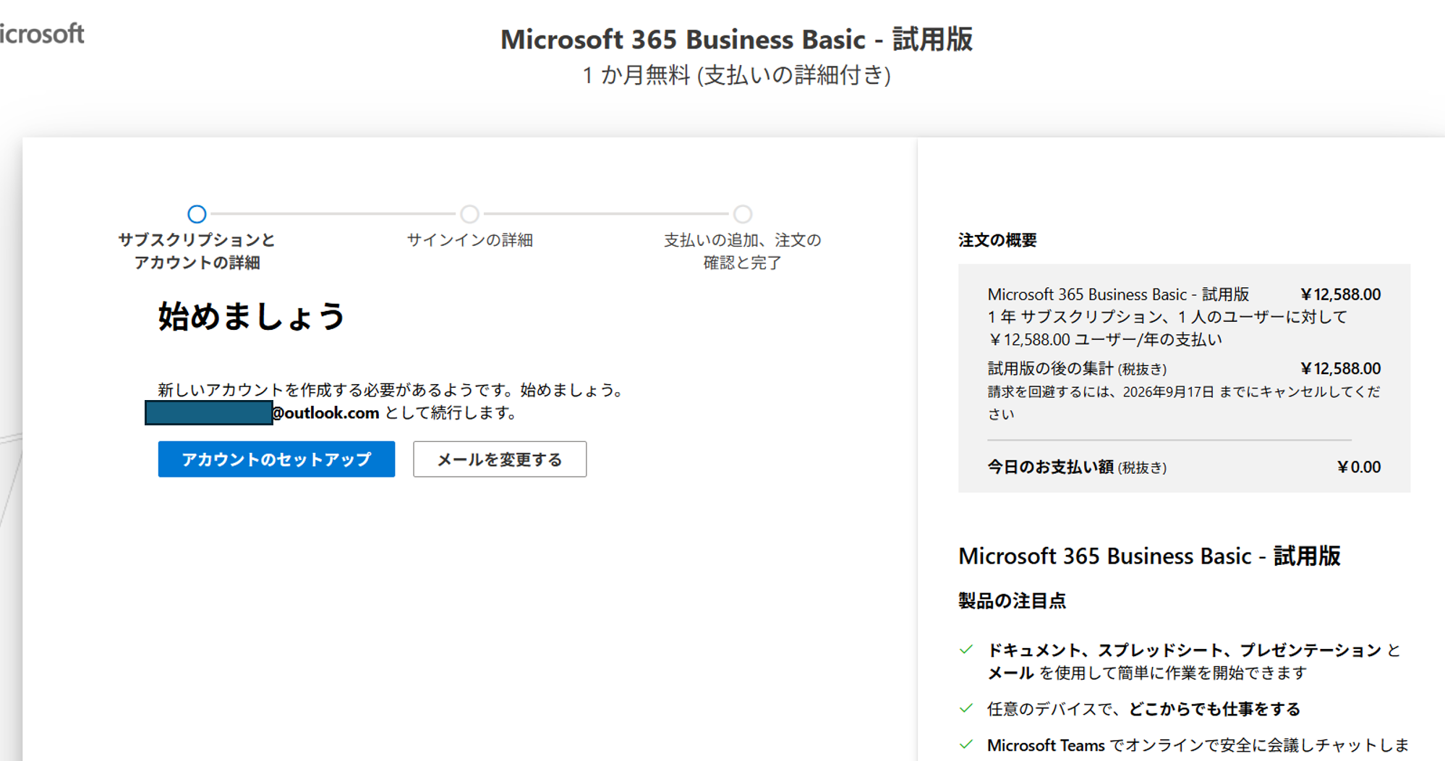Screen dimensions: 1445x761
Task: Click the ドキュメント、スプレッドシート feature line
Action: 1194,661
